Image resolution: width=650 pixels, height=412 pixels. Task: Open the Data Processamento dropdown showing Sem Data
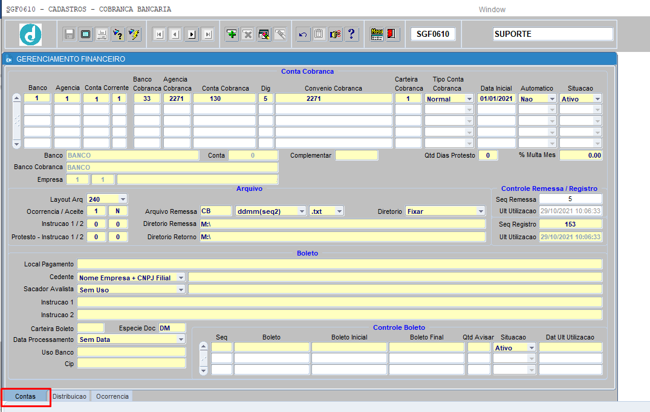[x=181, y=339]
